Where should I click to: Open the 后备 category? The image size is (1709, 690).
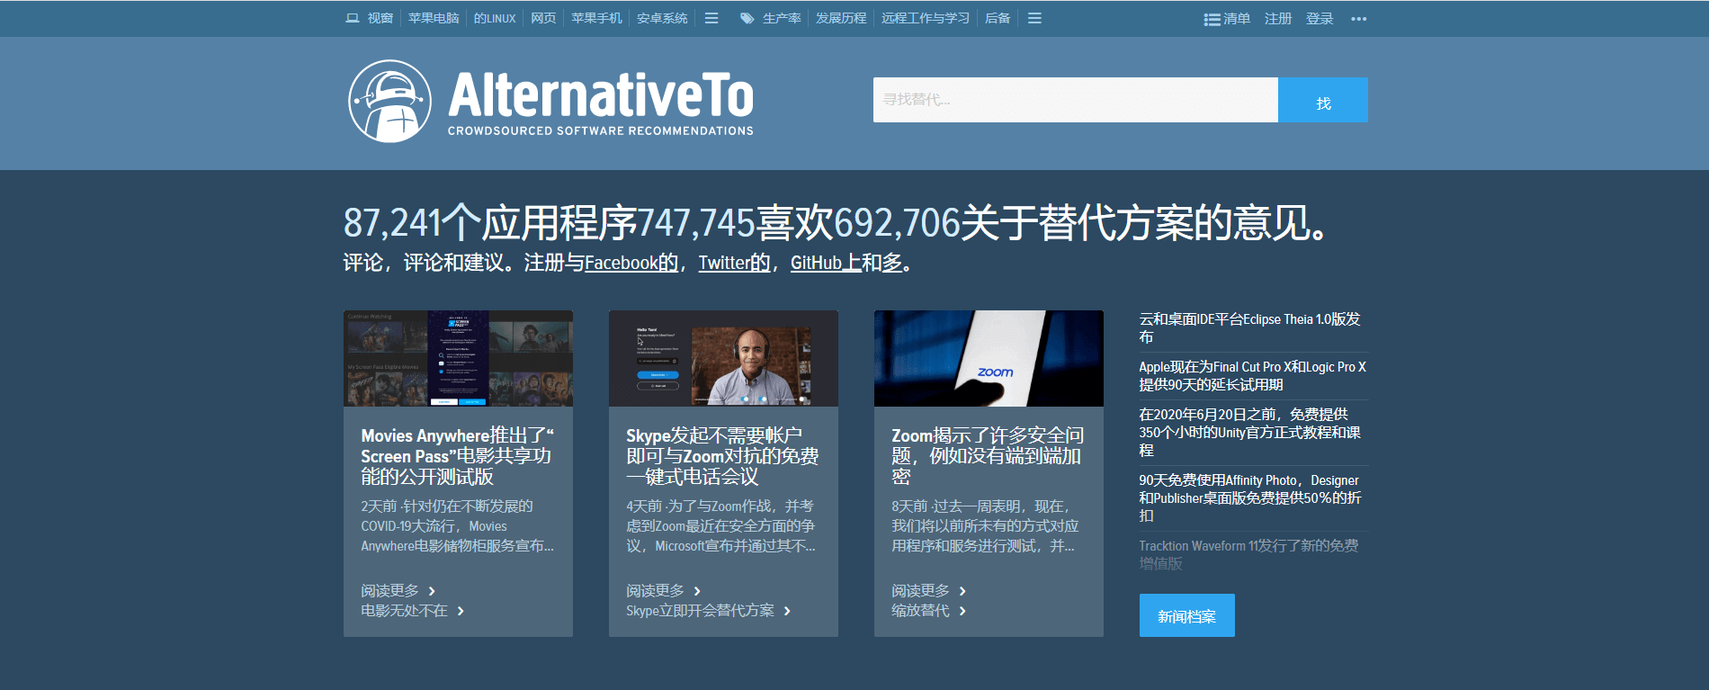pyautogui.click(x=998, y=18)
